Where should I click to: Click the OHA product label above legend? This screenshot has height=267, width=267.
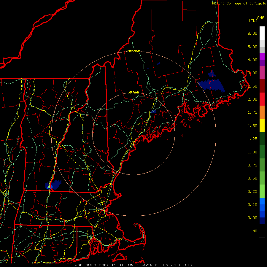click(x=261, y=18)
